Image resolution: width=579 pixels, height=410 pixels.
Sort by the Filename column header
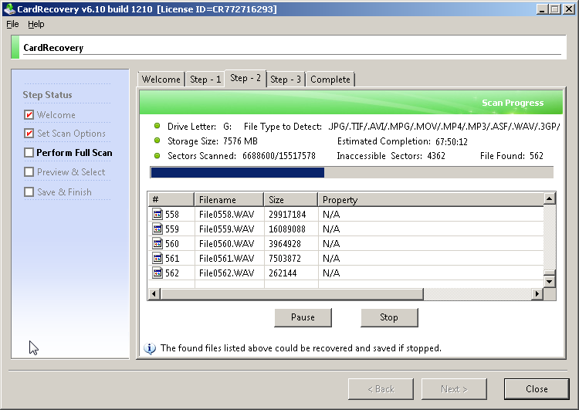(x=229, y=199)
